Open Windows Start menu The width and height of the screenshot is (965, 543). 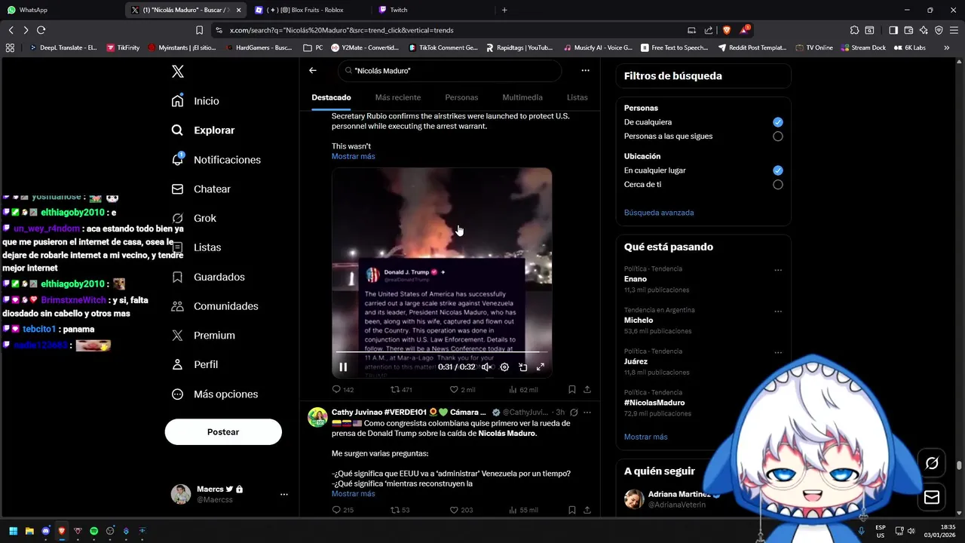click(x=13, y=531)
